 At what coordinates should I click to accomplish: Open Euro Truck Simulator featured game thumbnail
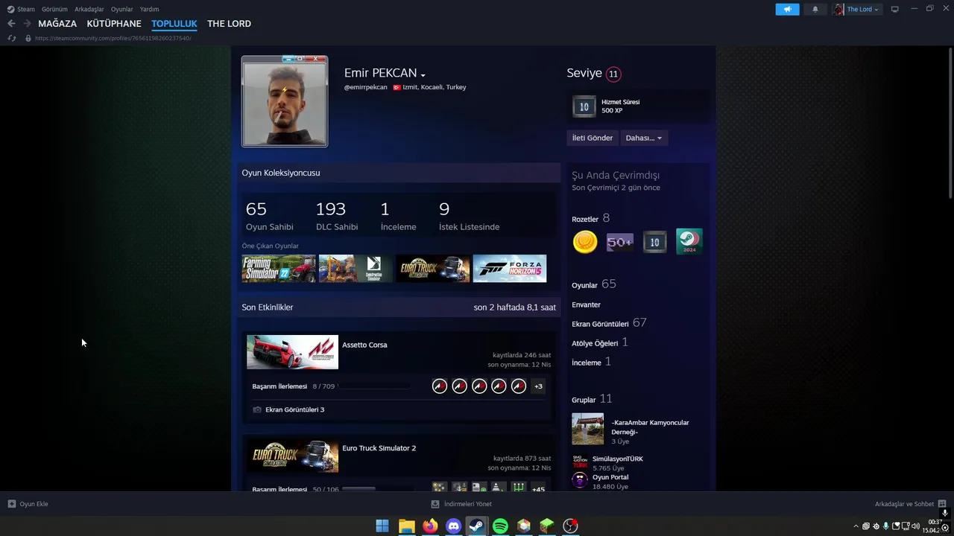coord(433,269)
